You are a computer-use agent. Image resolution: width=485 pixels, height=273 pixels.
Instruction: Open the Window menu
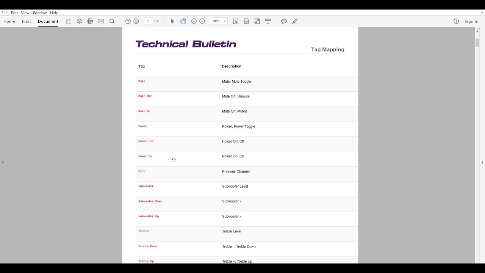click(40, 13)
